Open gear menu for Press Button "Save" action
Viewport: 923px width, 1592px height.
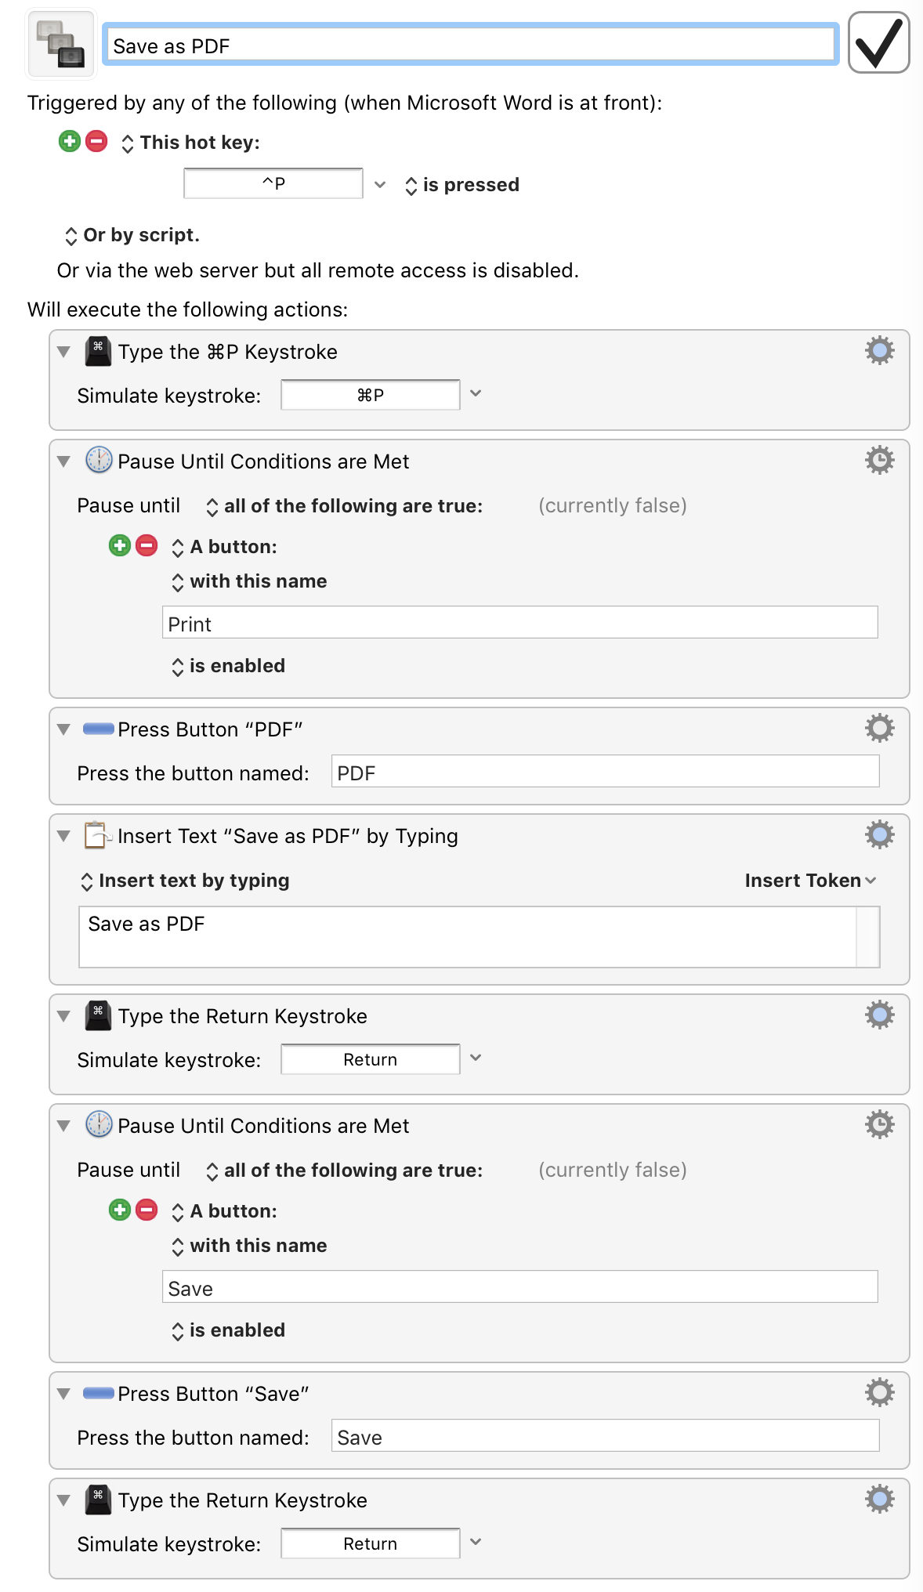[x=879, y=1392]
